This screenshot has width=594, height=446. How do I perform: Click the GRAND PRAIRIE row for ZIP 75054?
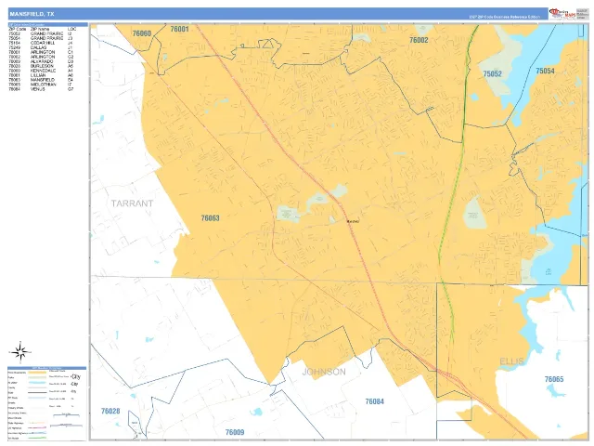pos(41,38)
